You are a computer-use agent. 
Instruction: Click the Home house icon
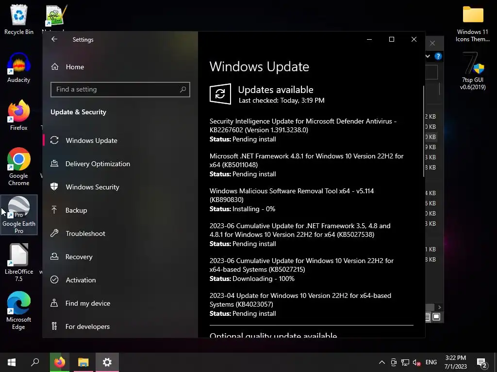pyautogui.click(x=55, y=66)
